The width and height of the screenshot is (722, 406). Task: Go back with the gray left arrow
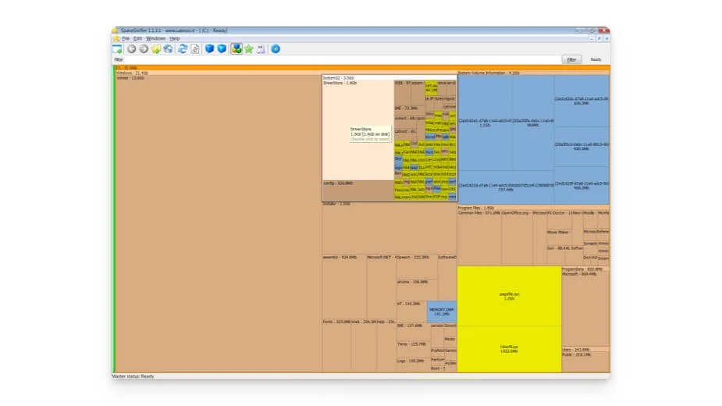[x=132, y=49]
